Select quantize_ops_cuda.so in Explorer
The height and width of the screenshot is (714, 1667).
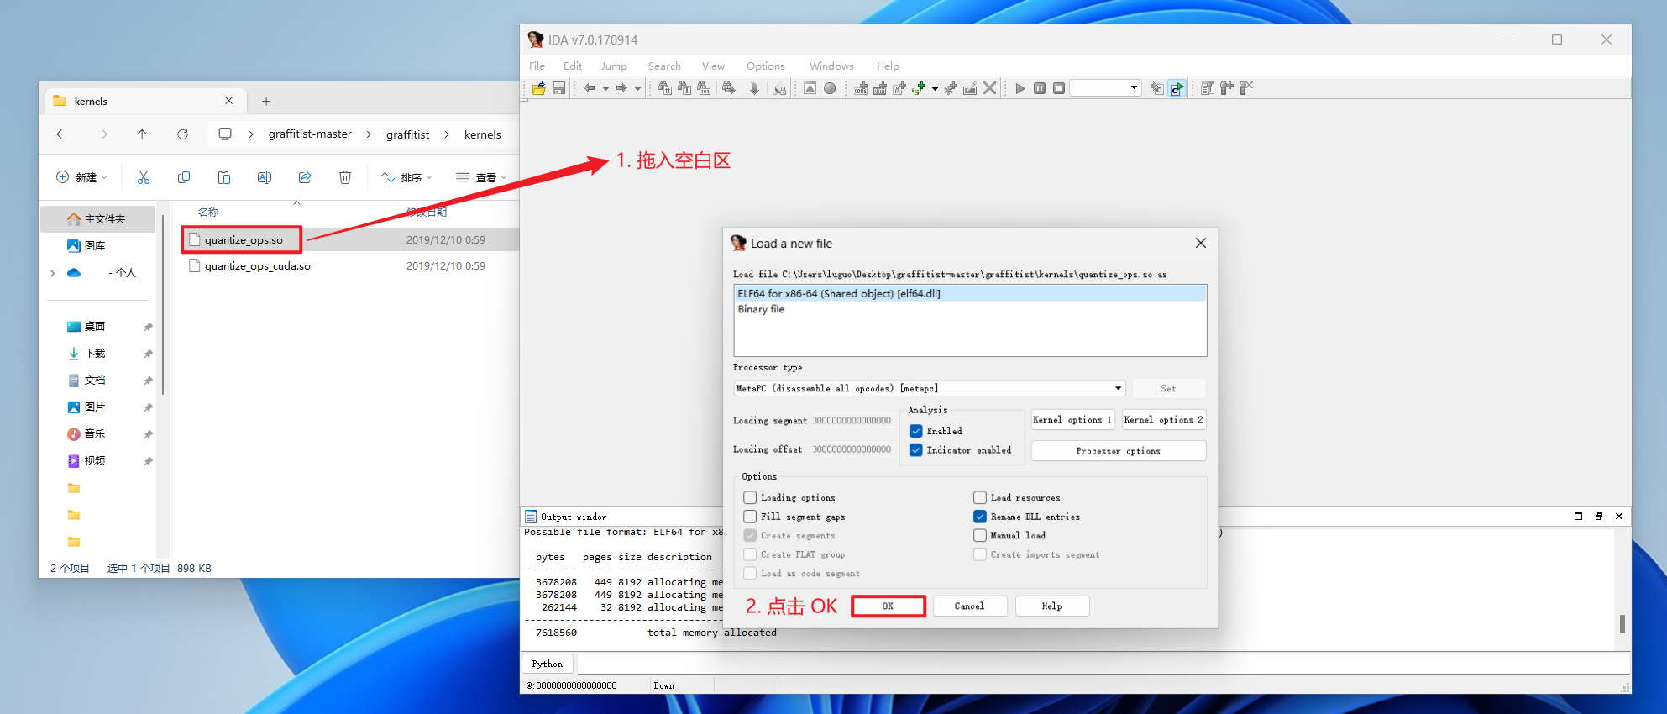258,266
